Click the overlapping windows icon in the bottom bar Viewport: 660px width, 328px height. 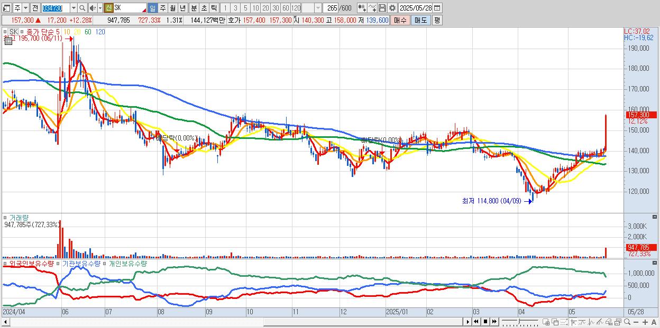click(x=555, y=322)
